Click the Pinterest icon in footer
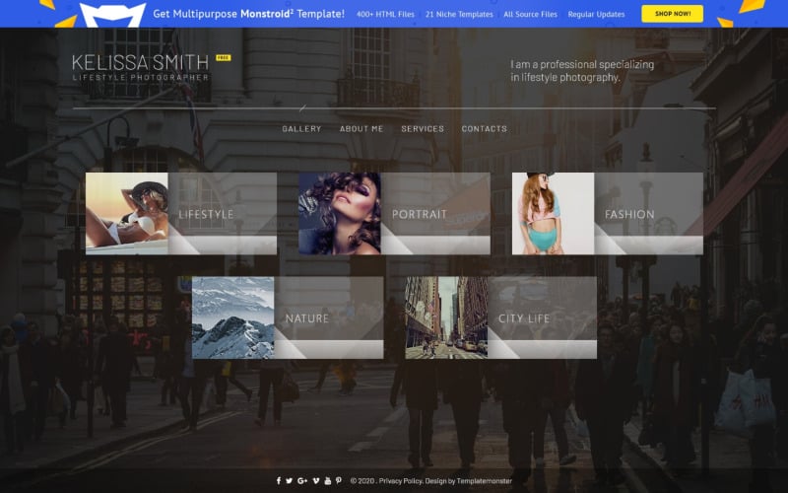 coord(339,480)
